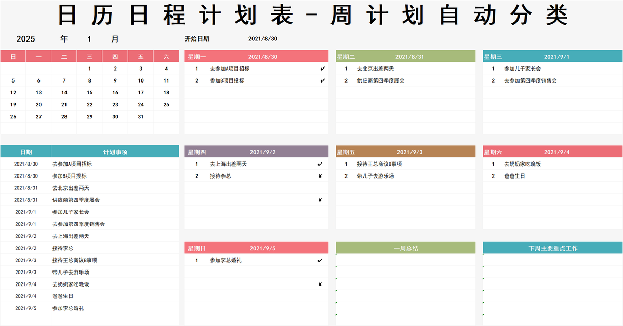
Task: Select 去北京出差两天 in the 计划事项 list
Action: coord(71,188)
